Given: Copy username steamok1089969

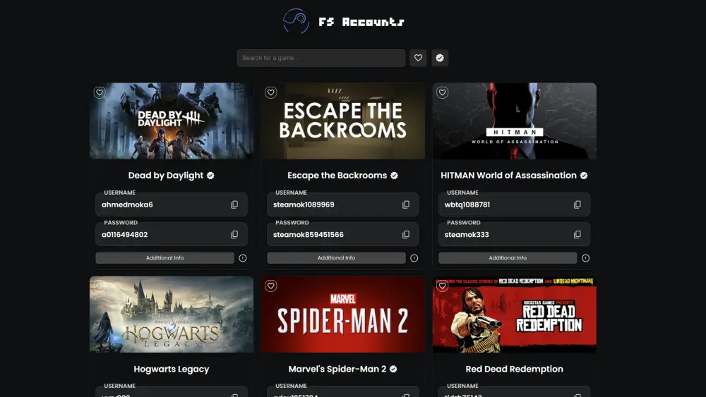Looking at the screenshot, I should pyautogui.click(x=406, y=204).
